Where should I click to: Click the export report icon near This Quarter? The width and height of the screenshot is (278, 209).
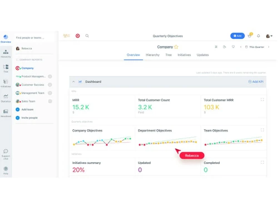[x=225, y=47]
